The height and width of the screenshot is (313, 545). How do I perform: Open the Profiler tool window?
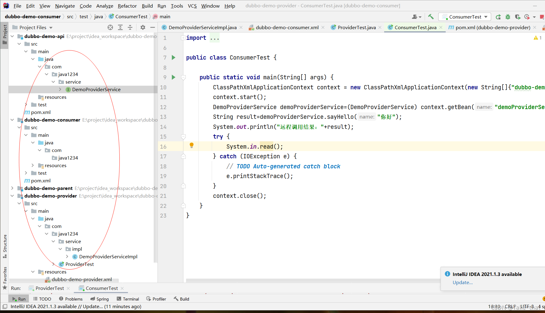coord(156,299)
